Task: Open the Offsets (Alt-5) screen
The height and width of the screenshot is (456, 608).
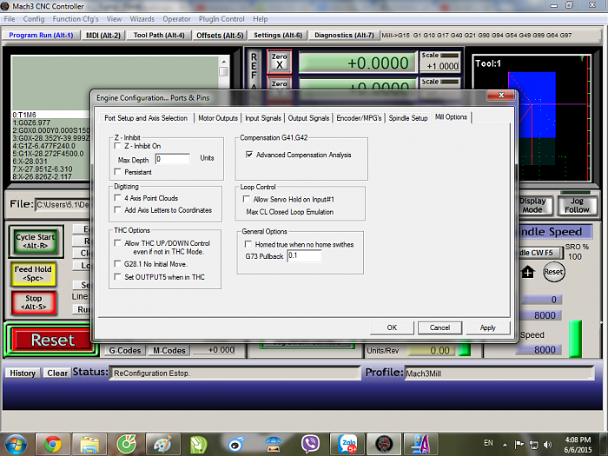Action: click(x=220, y=36)
